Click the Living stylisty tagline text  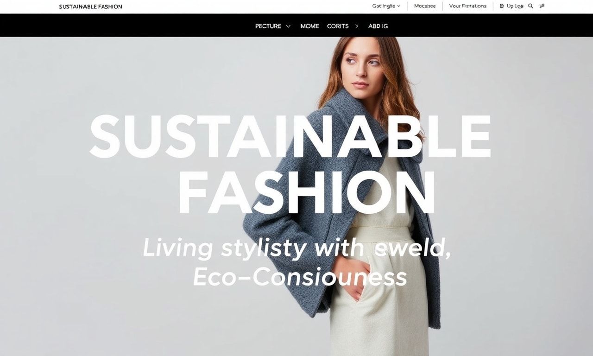(x=297, y=248)
